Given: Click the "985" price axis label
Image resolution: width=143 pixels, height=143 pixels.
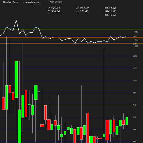Looking at the screenshot, I should pyautogui.click(x=134, y=93).
